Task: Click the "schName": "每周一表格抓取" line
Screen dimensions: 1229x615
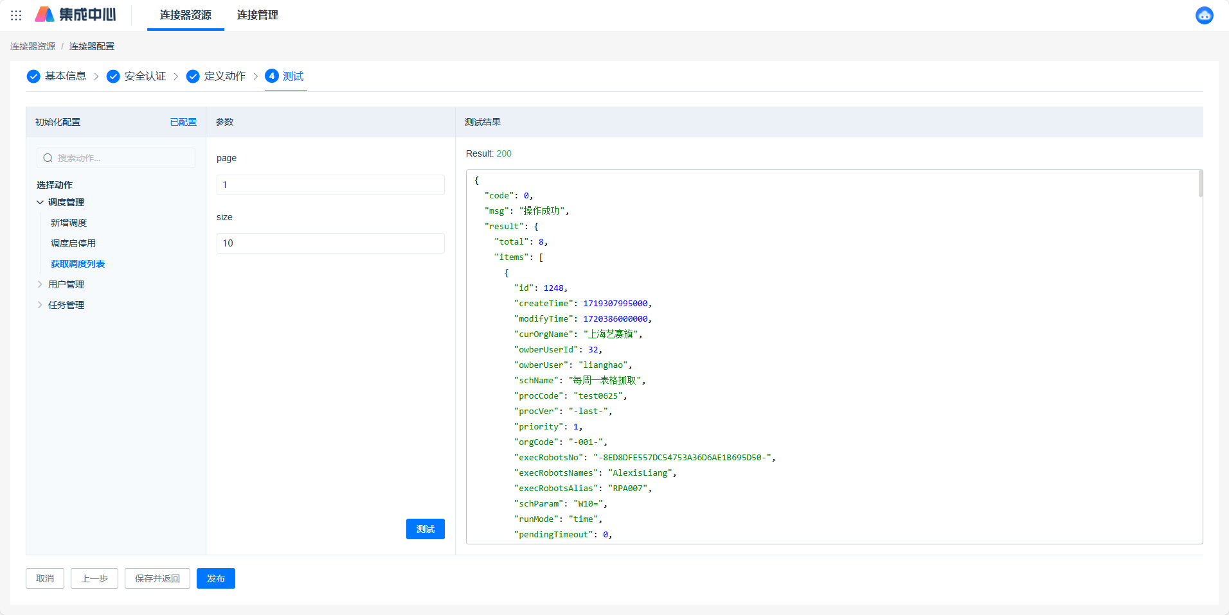Action: [x=580, y=381]
